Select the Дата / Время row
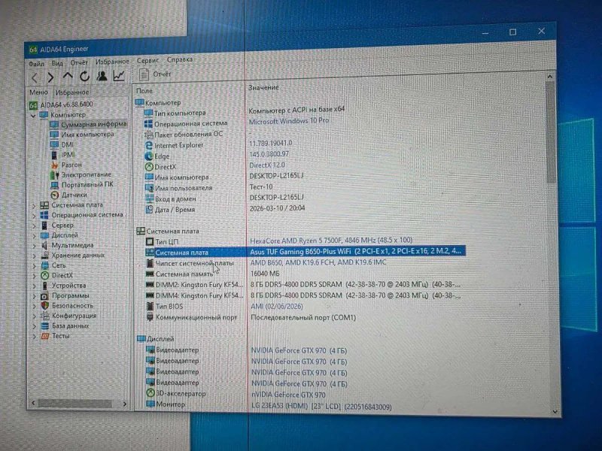The height and width of the screenshot is (451, 602). point(225,209)
